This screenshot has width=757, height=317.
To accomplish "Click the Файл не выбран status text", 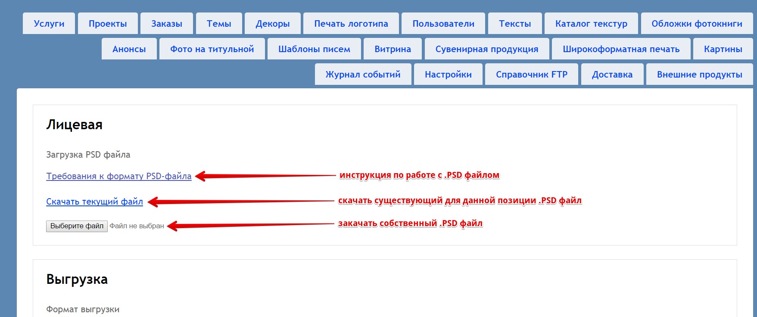I will pyautogui.click(x=137, y=226).
